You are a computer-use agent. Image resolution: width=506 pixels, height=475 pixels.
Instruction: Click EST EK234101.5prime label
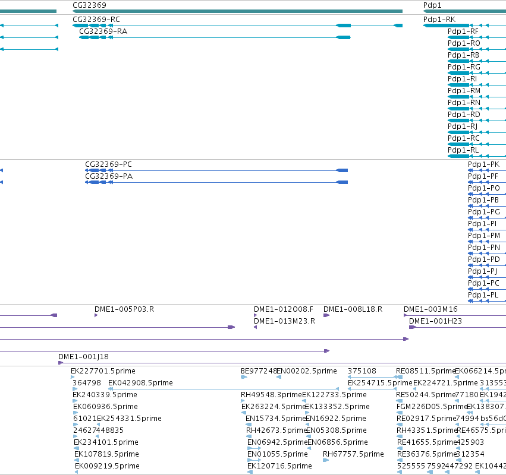pyautogui.click(x=106, y=442)
